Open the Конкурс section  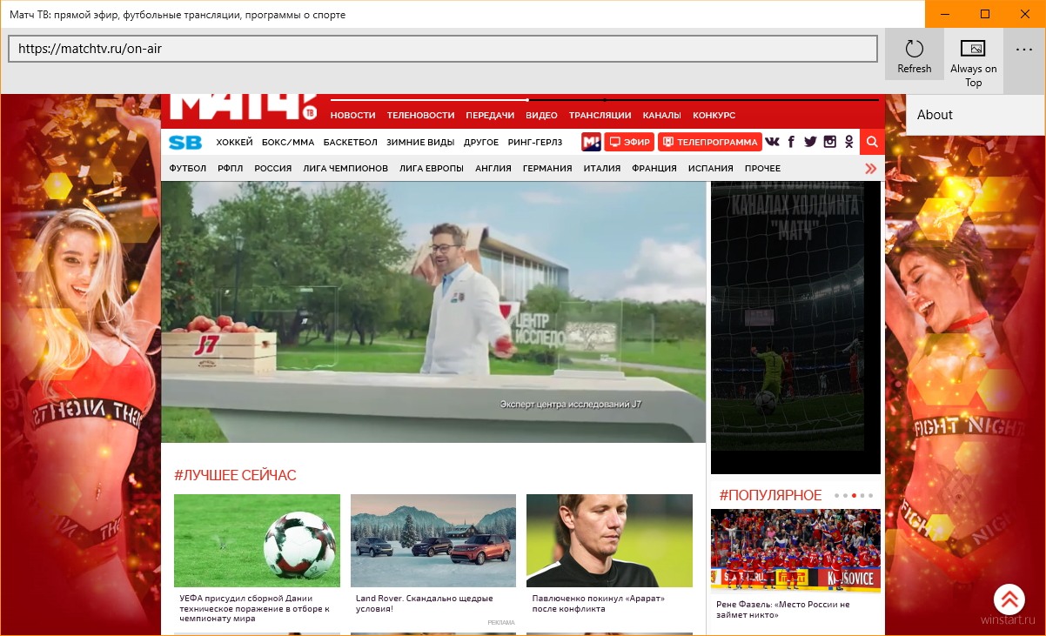point(714,115)
